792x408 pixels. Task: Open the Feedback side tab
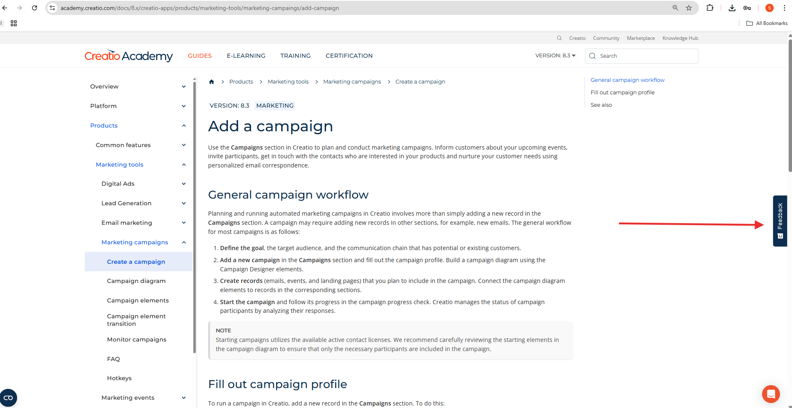[x=780, y=221]
